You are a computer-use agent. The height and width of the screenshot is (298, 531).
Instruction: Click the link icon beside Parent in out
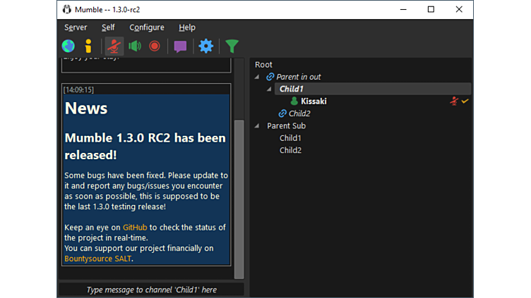[x=270, y=77]
